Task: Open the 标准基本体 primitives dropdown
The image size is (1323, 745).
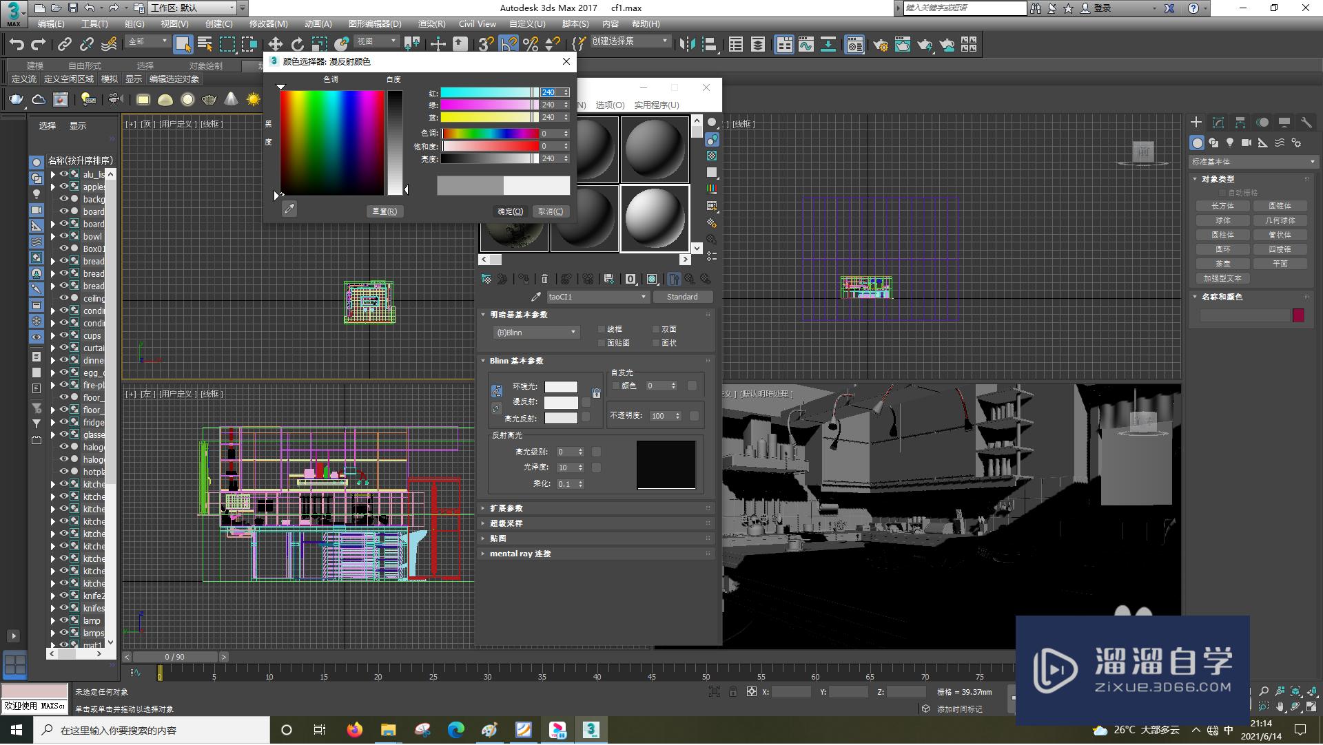Action: click(x=1253, y=162)
